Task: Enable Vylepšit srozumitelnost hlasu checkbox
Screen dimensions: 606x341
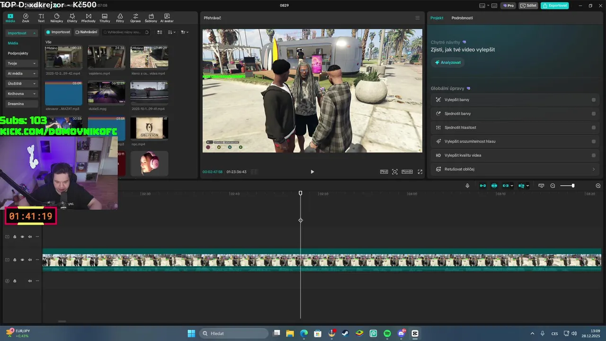Action: pyautogui.click(x=593, y=141)
